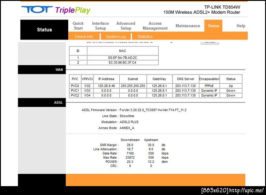Viewport: 266px width, 195px height.
Task: Click the Upstream column heading
Action: pos(151,140)
